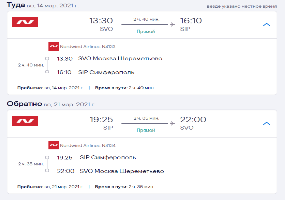
Task: Collapse the return flight details chevron
Action: point(267,124)
